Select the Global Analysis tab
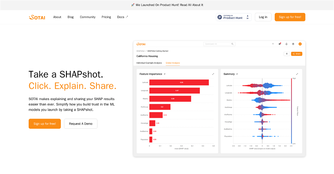Image resolution: width=334 pixels, height=174 pixels. pos(173,63)
